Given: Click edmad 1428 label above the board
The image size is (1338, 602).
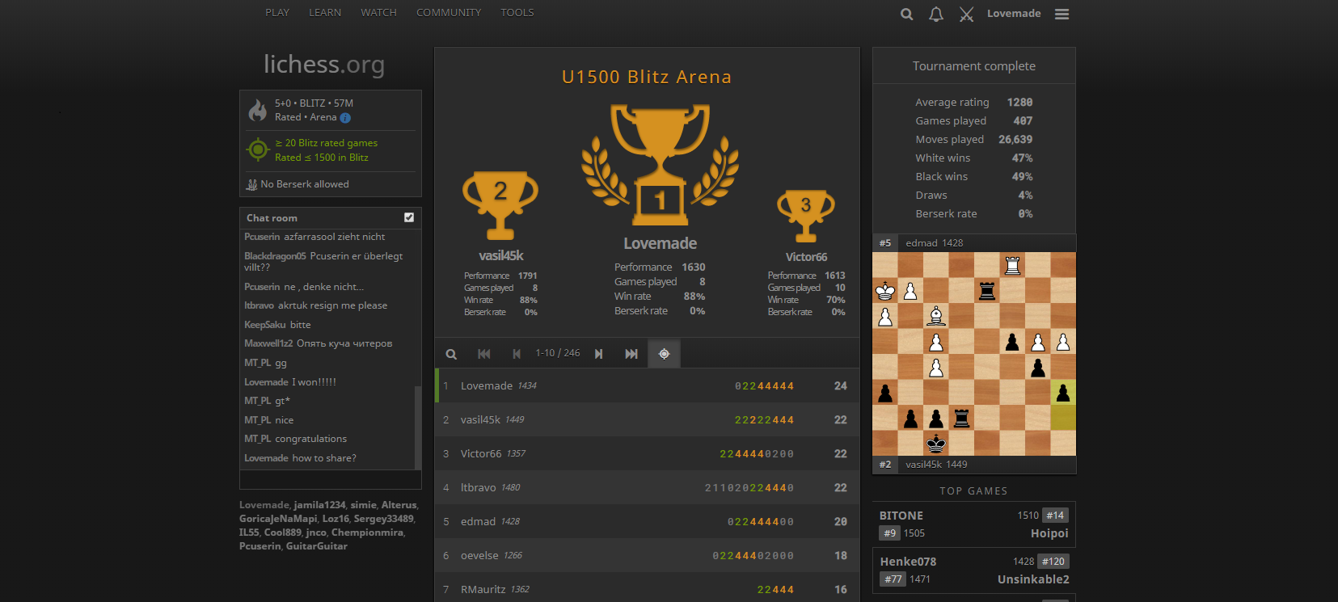Looking at the screenshot, I should pyautogui.click(x=935, y=243).
